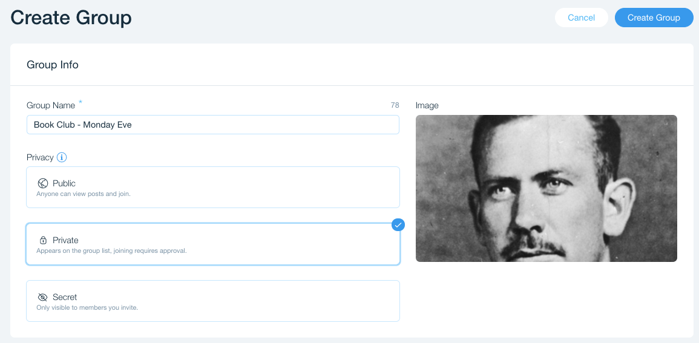Click the Privacy info icon
This screenshot has height=343, width=699.
(x=62, y=157)
